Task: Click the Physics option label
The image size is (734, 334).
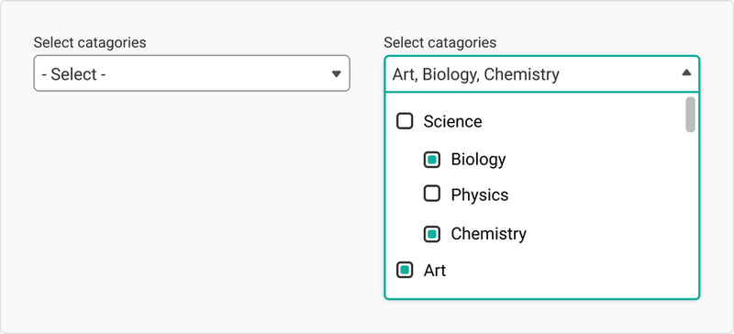Action: [480, 195]
